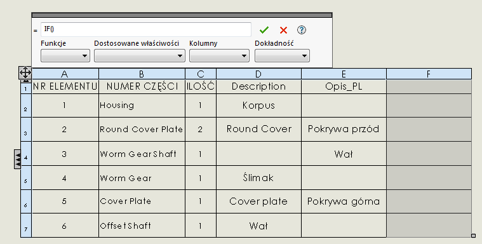This screenshot has height=244, width=482.
Task: Click the ILOŚĆ header cell
Action: (201, 87)
